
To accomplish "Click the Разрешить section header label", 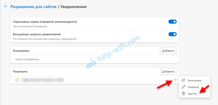I will (x=20, y=71).
